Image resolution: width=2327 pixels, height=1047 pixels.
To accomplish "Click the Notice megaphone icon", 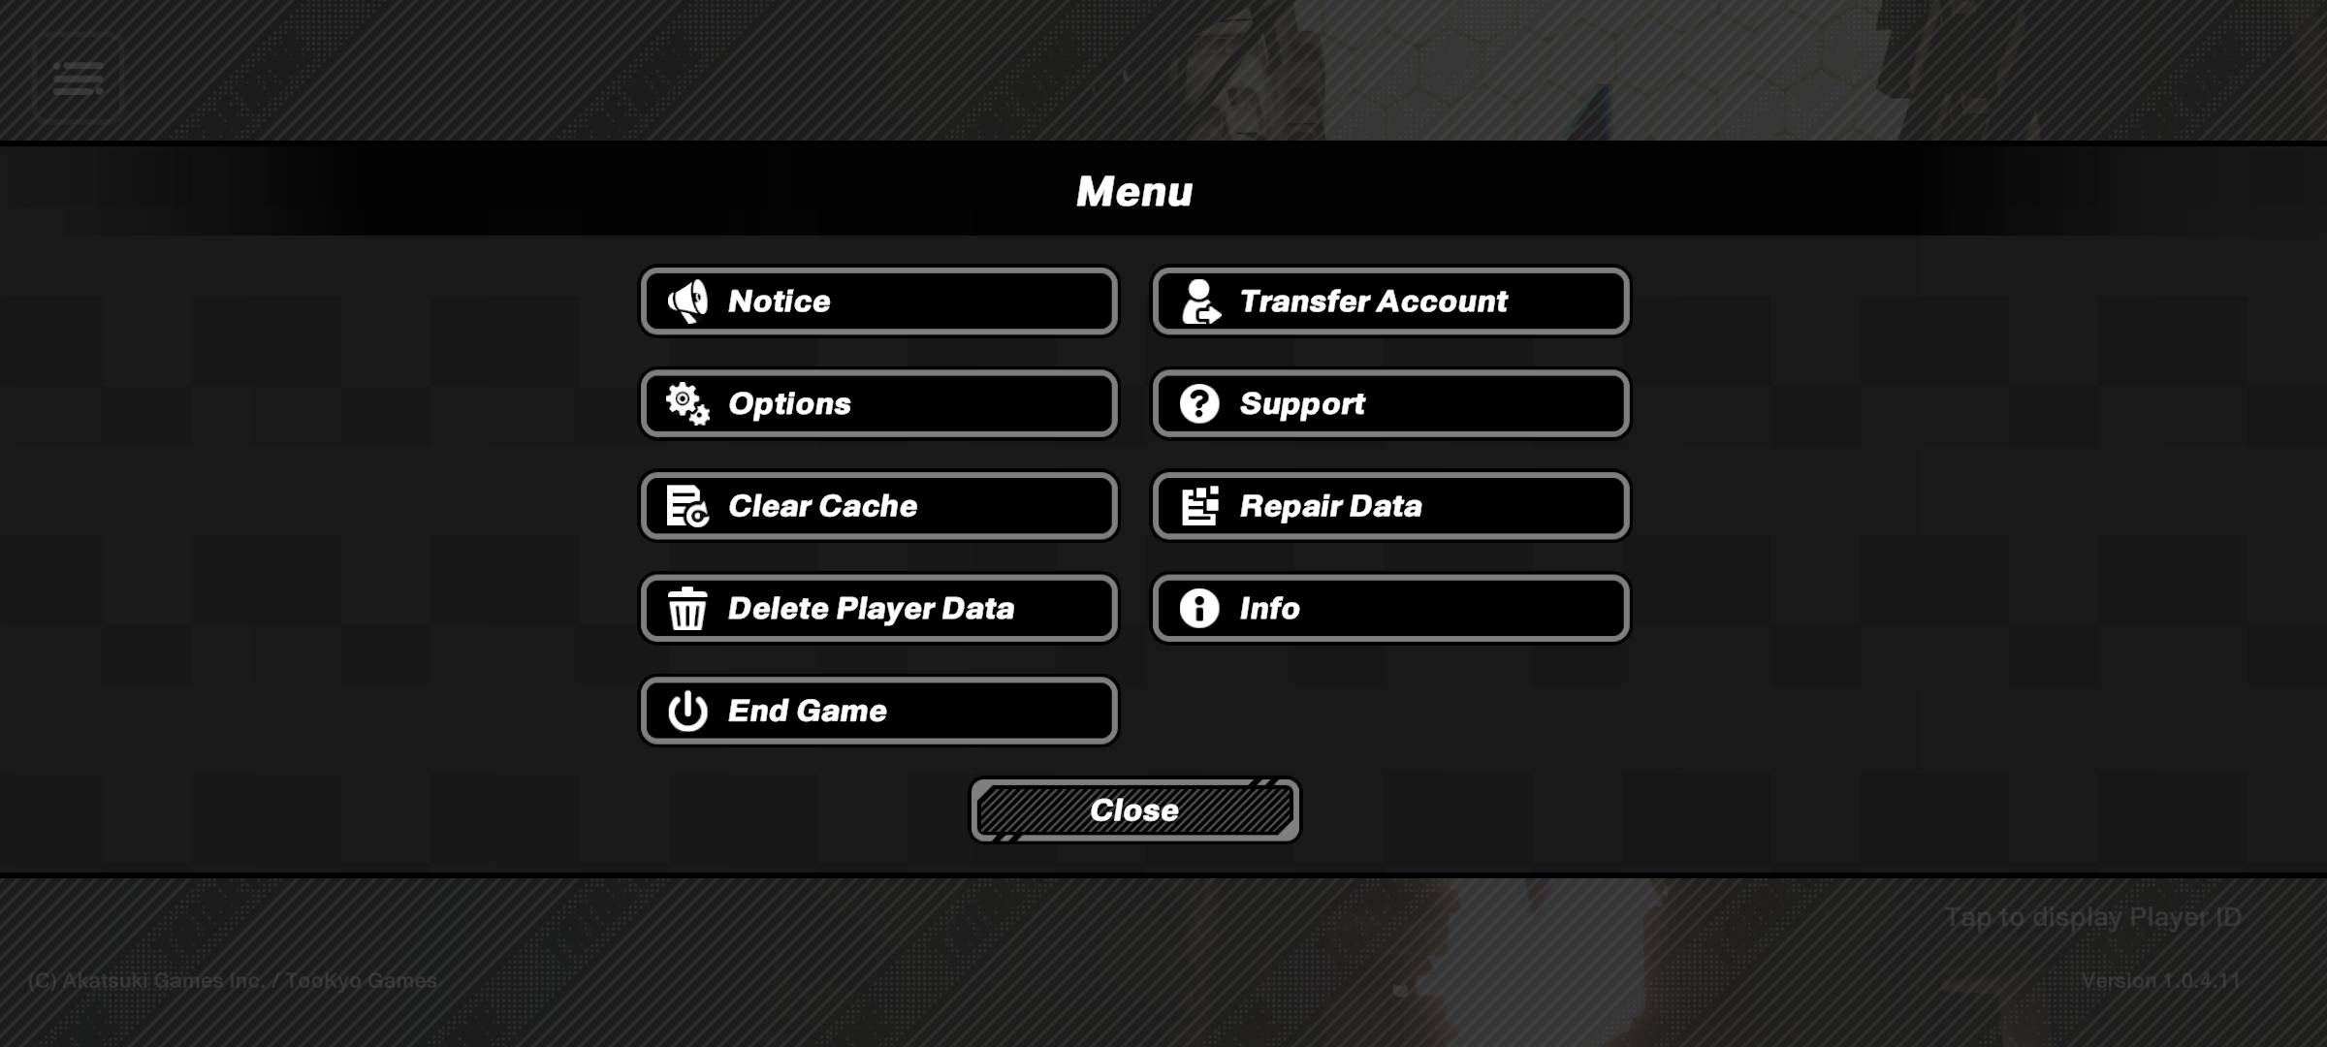I will (x=685, y=301).
